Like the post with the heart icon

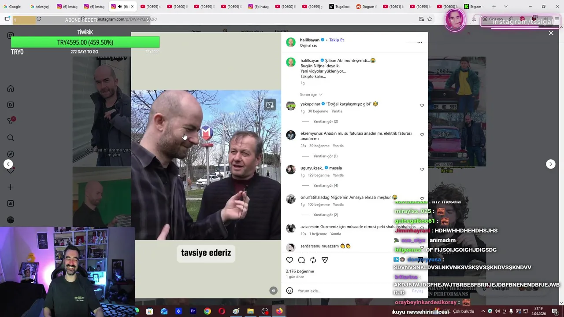click(289, 260)
